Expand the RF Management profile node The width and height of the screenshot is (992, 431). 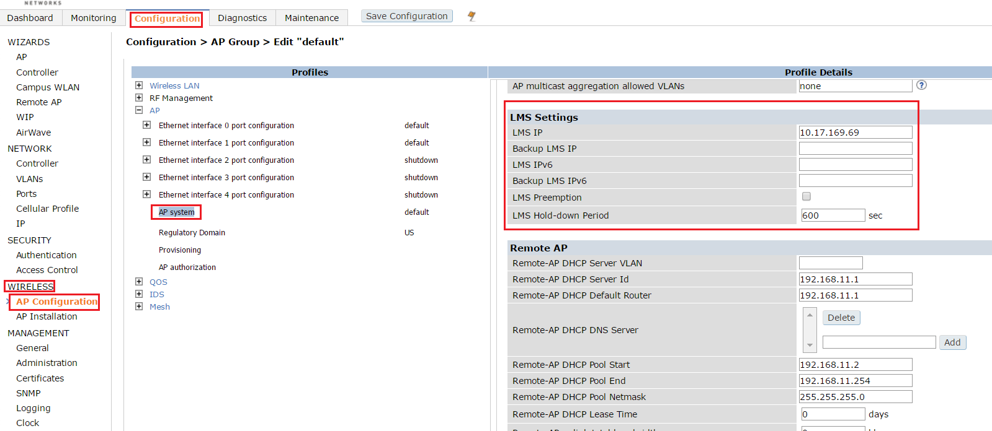pyautogui.click(x=139, y=98)
